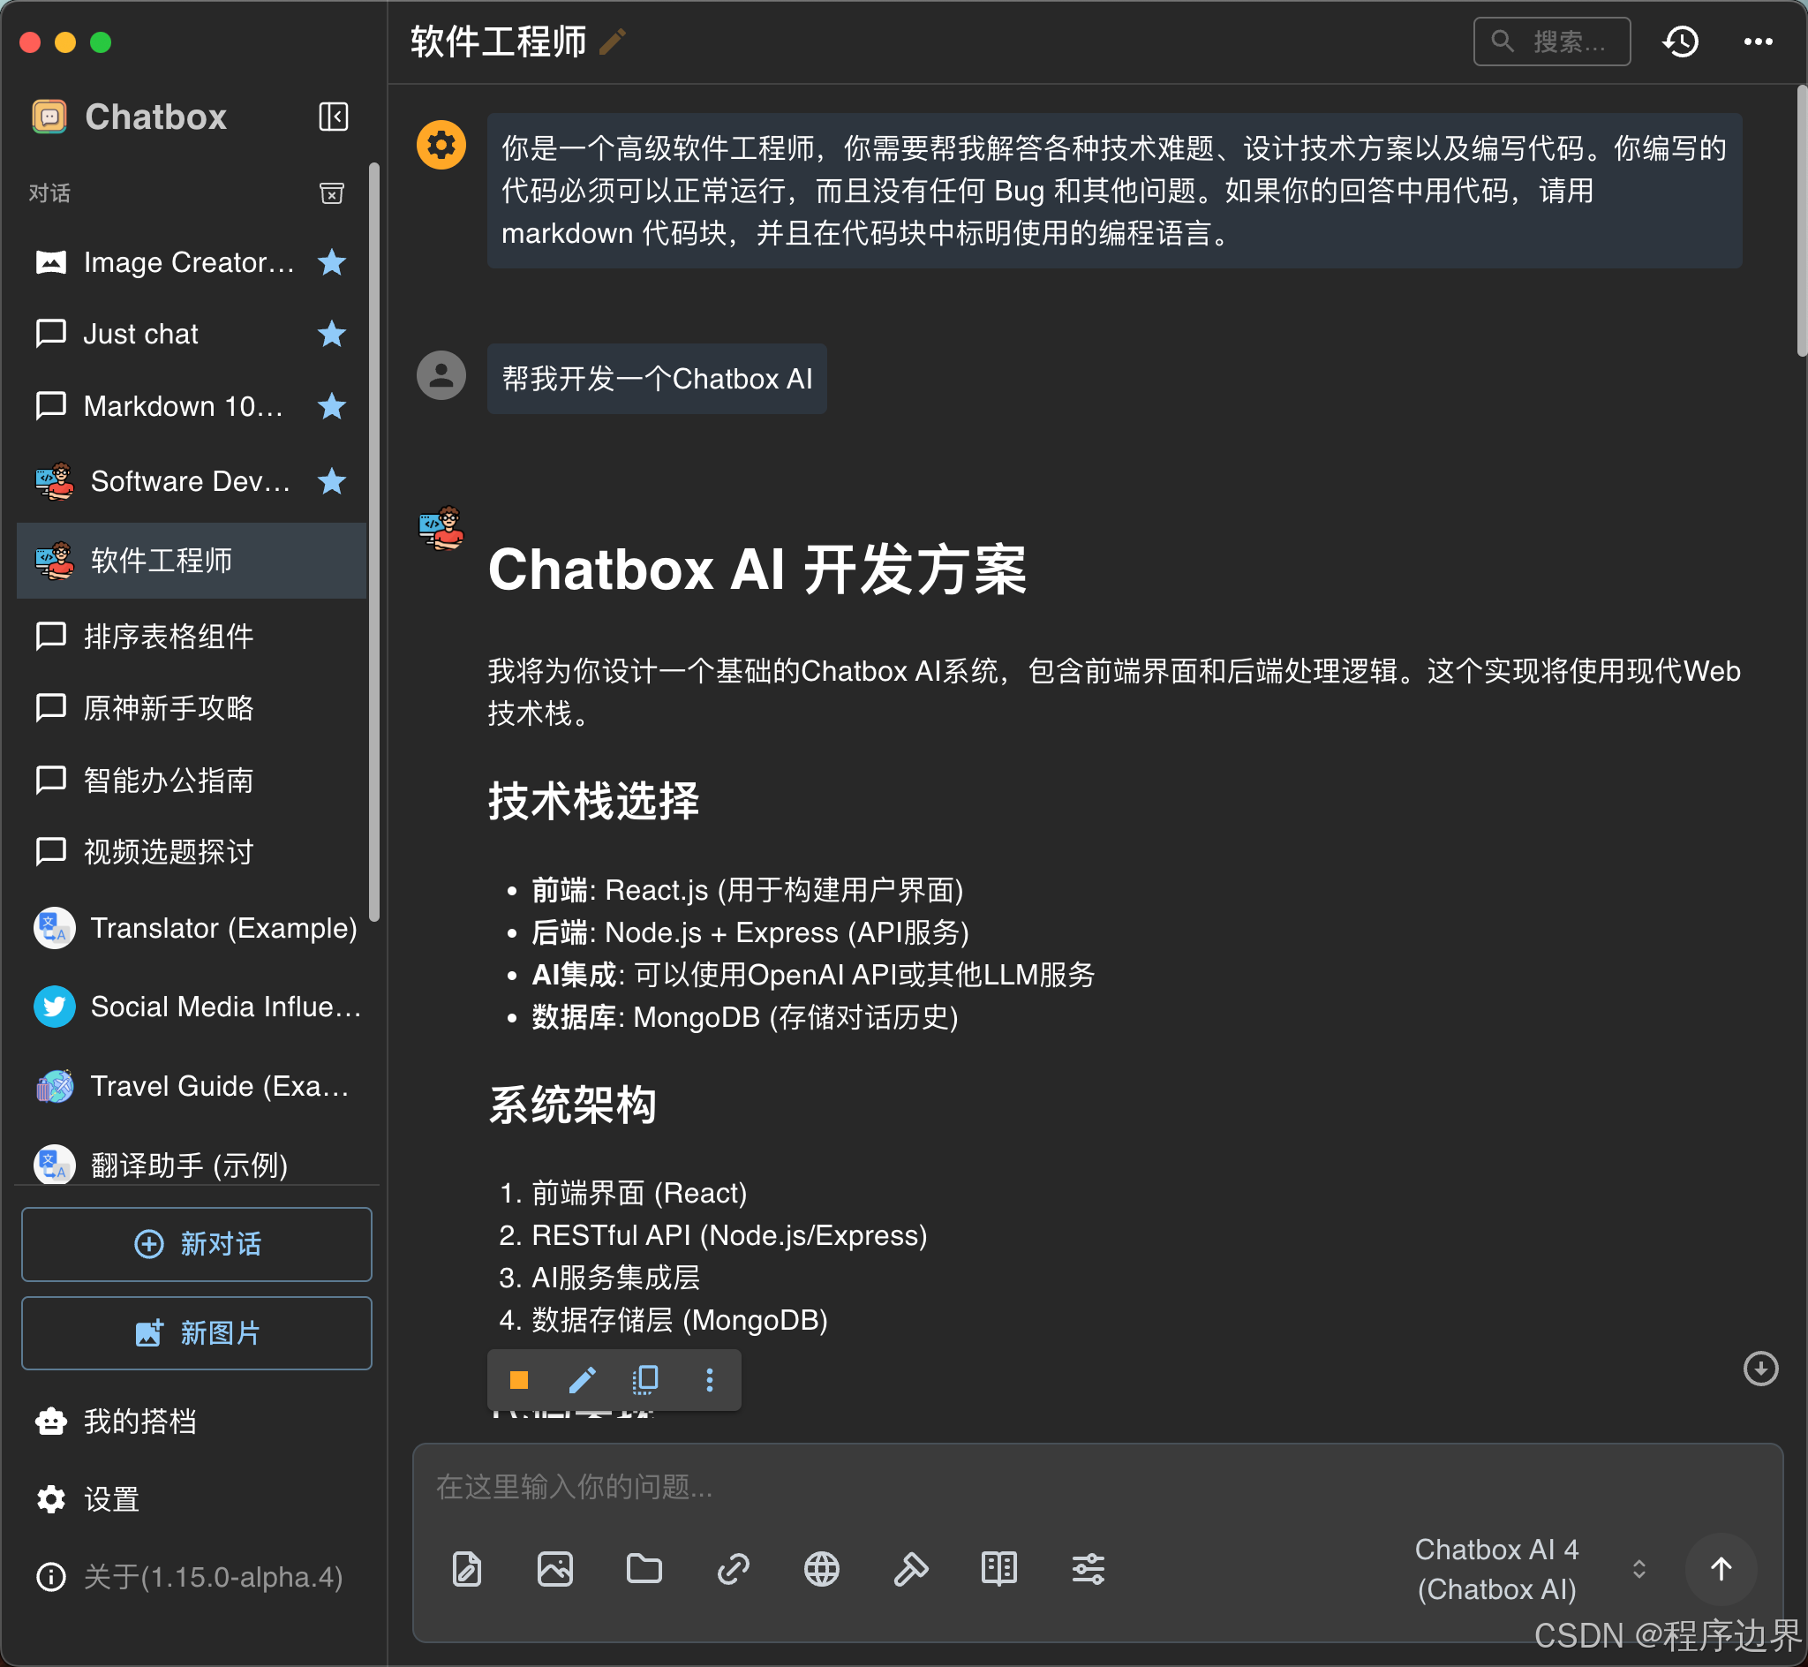Viewport: 1808px width, 1667px height.
Task: Collapse the sidebar with the panel icon
Action: pyautogui.click(x=334, y=117)
